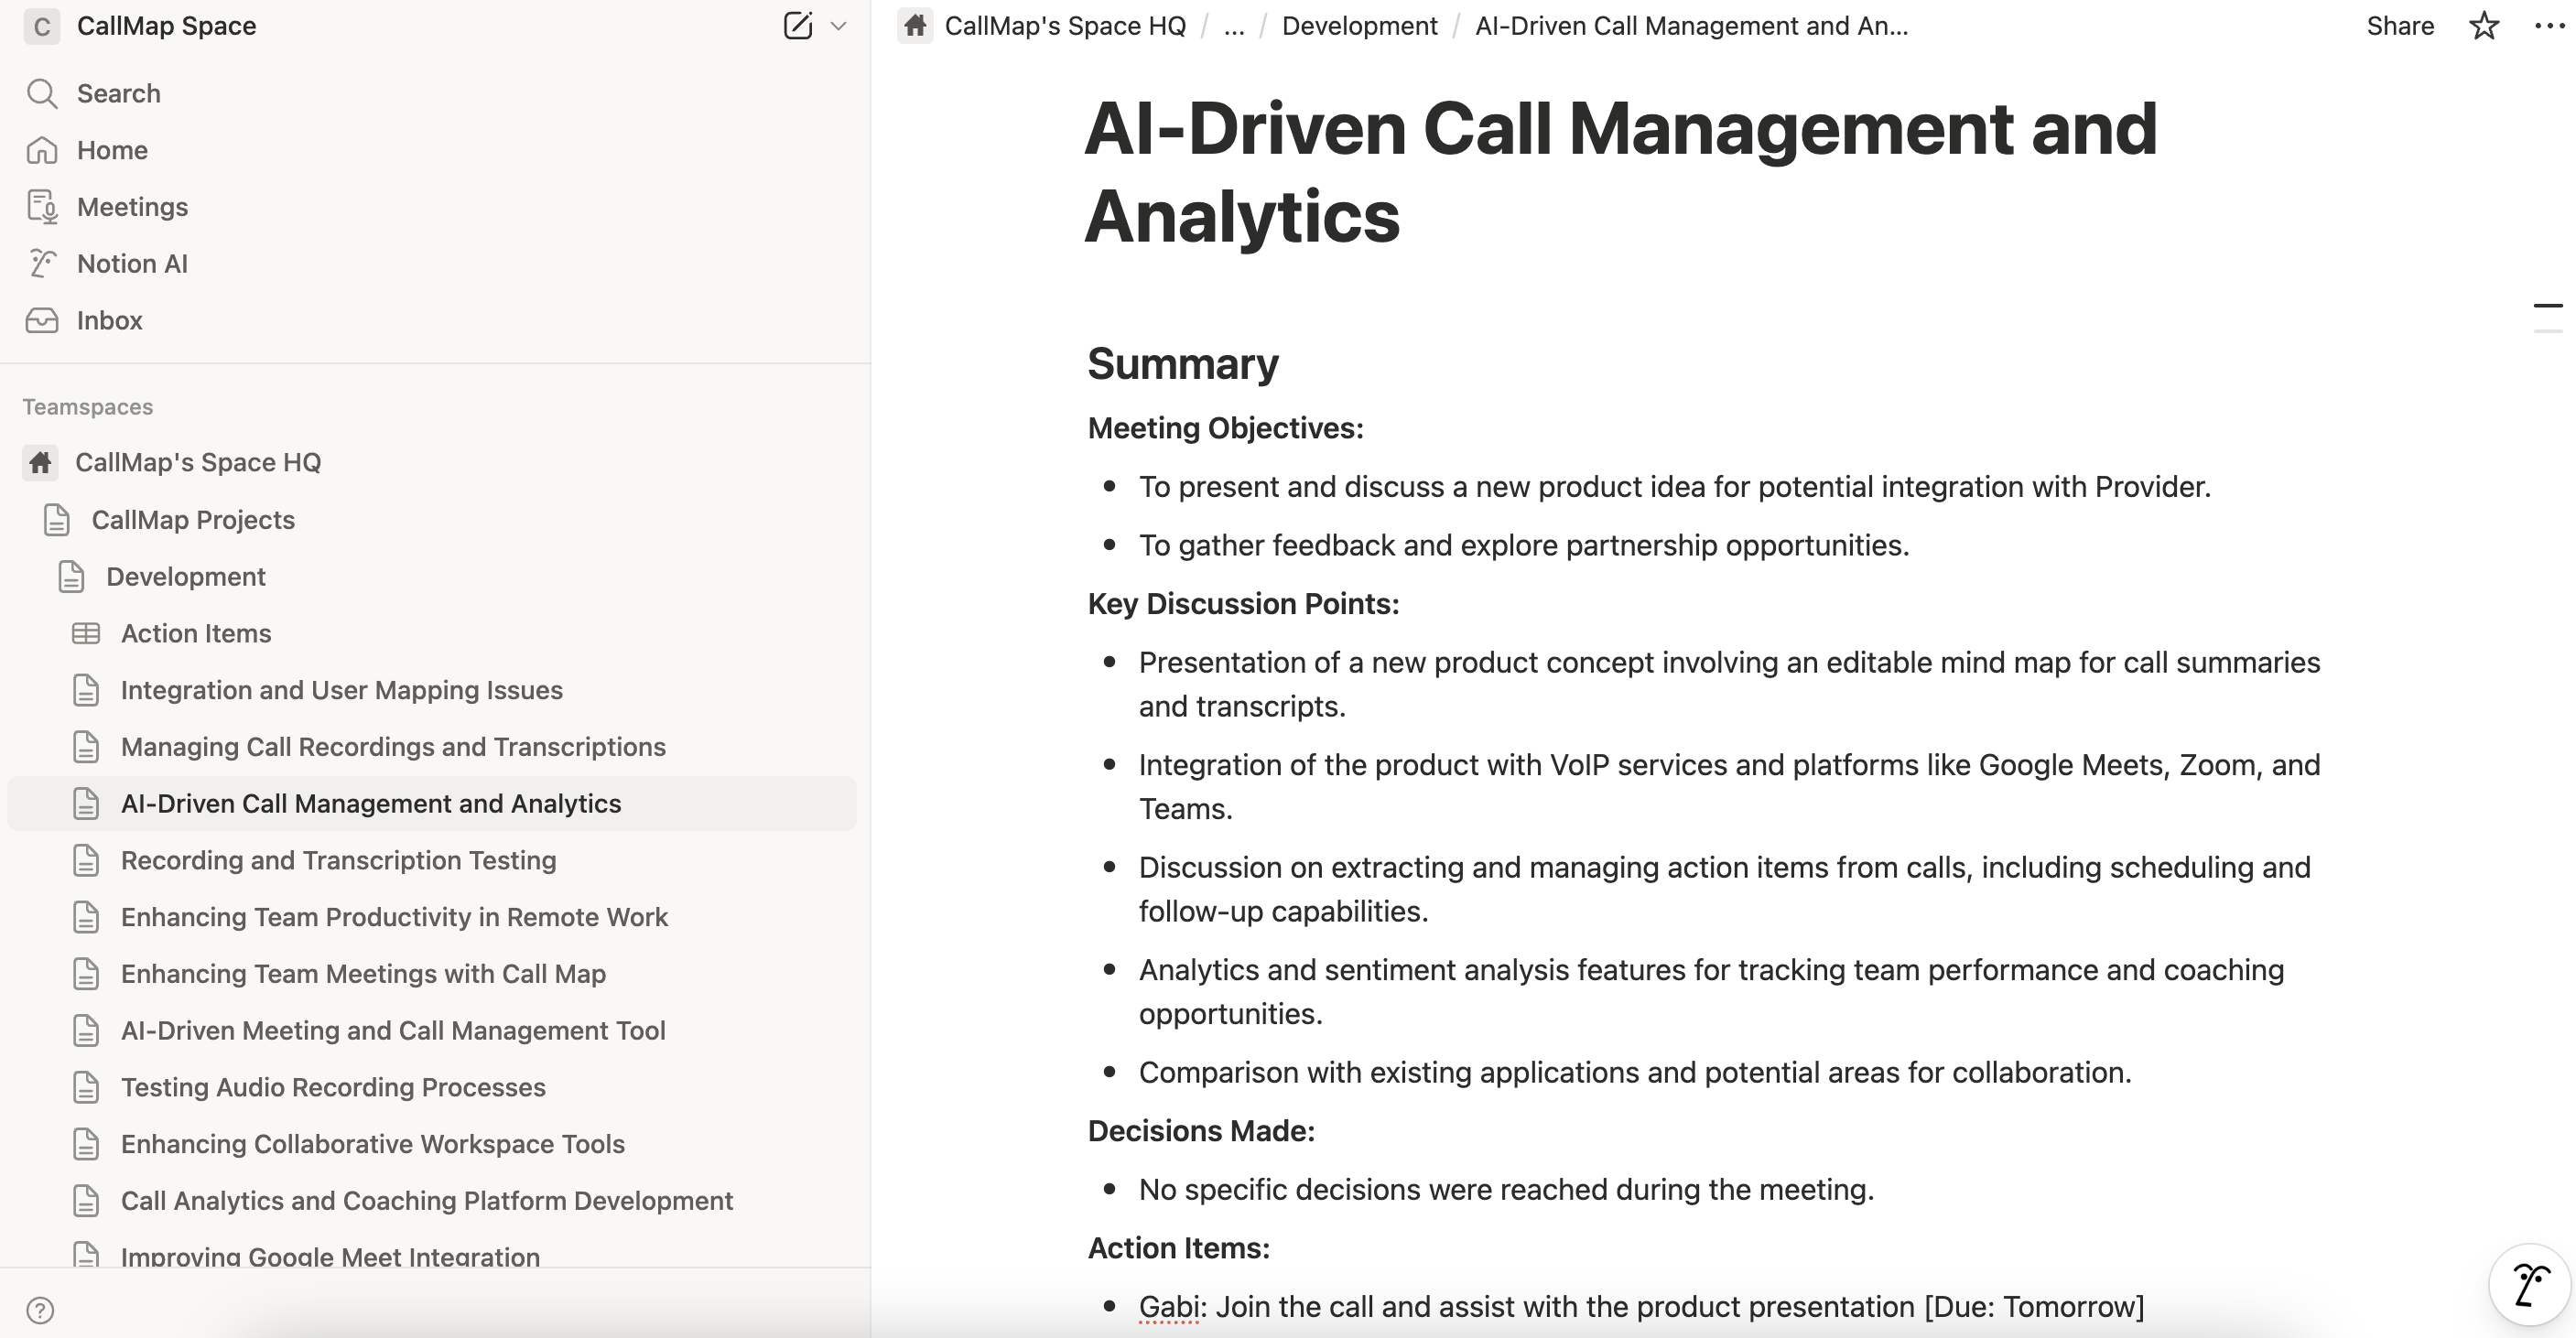
Task: Click the AI-Driven Call Management breadcrumb title
Action: (x=1692, y=26)
